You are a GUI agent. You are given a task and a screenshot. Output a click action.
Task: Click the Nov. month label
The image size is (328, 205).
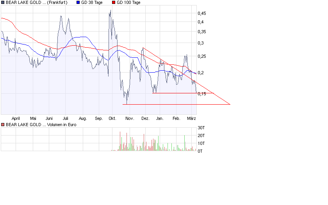(130, 119)
